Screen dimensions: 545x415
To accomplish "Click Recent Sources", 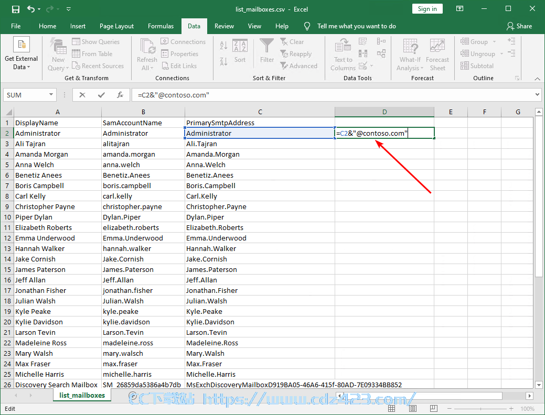I will pyautogui.click(x=98, y=65).
